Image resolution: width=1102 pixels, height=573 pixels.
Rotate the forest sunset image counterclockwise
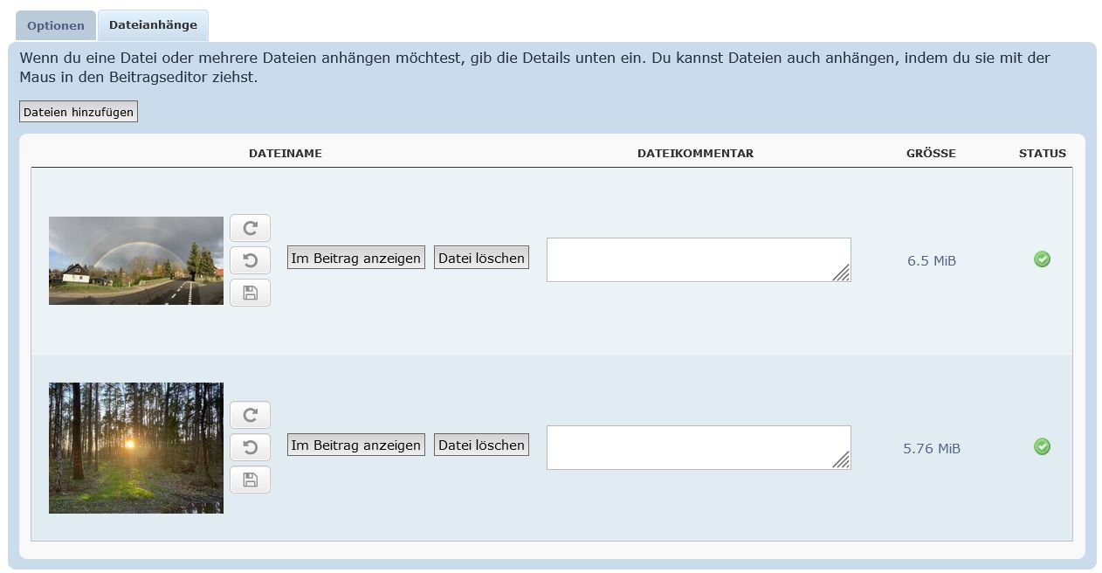pos(250,447)
